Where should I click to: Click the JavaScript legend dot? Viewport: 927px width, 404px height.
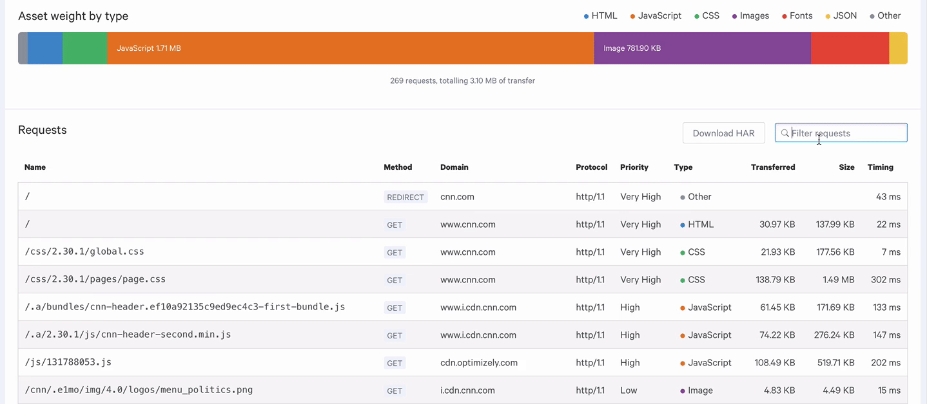[632, 16]
